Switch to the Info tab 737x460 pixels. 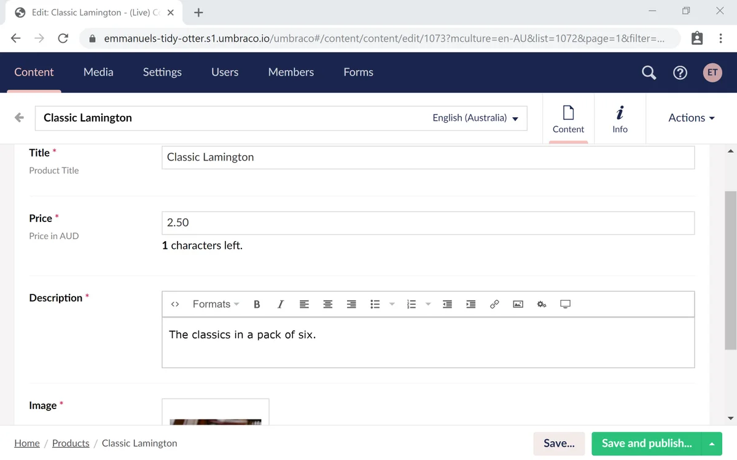(620, 118)
